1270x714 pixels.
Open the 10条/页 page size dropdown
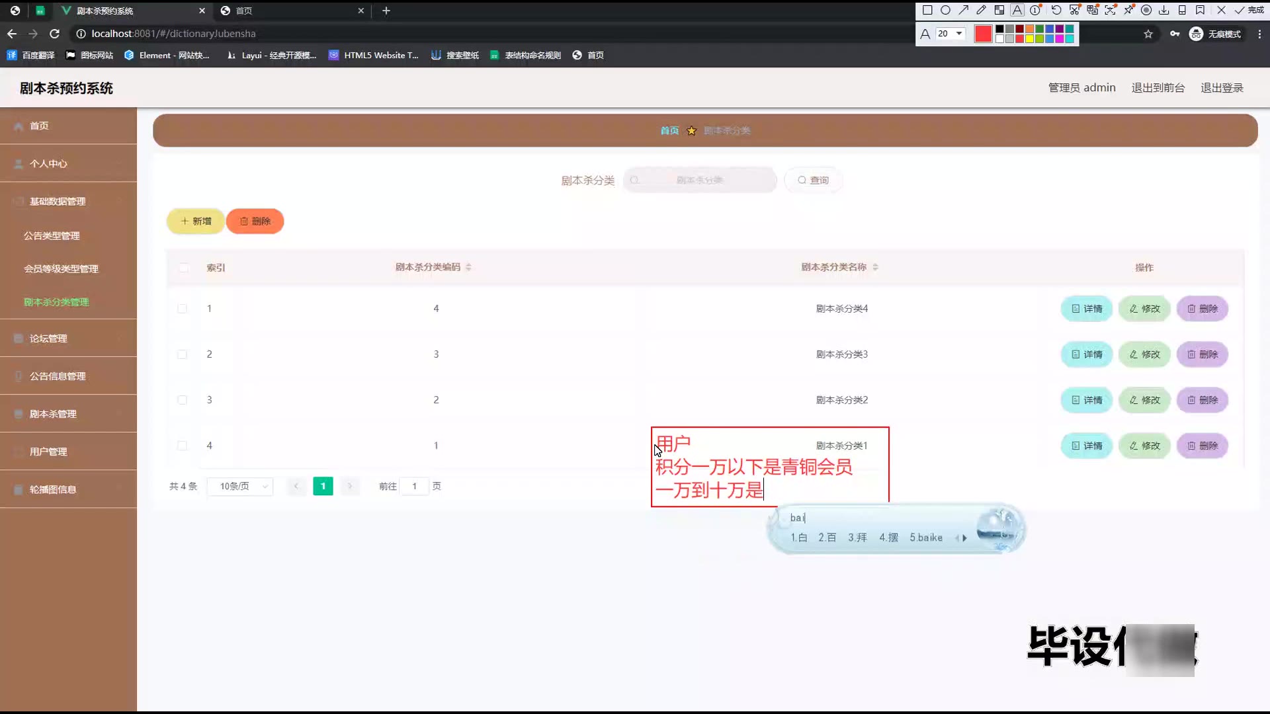tap(240, 487)
